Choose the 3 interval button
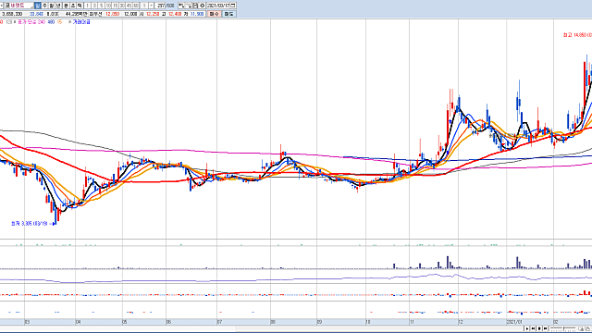Viewport: 592px width, 333px height. pos(94,6)
